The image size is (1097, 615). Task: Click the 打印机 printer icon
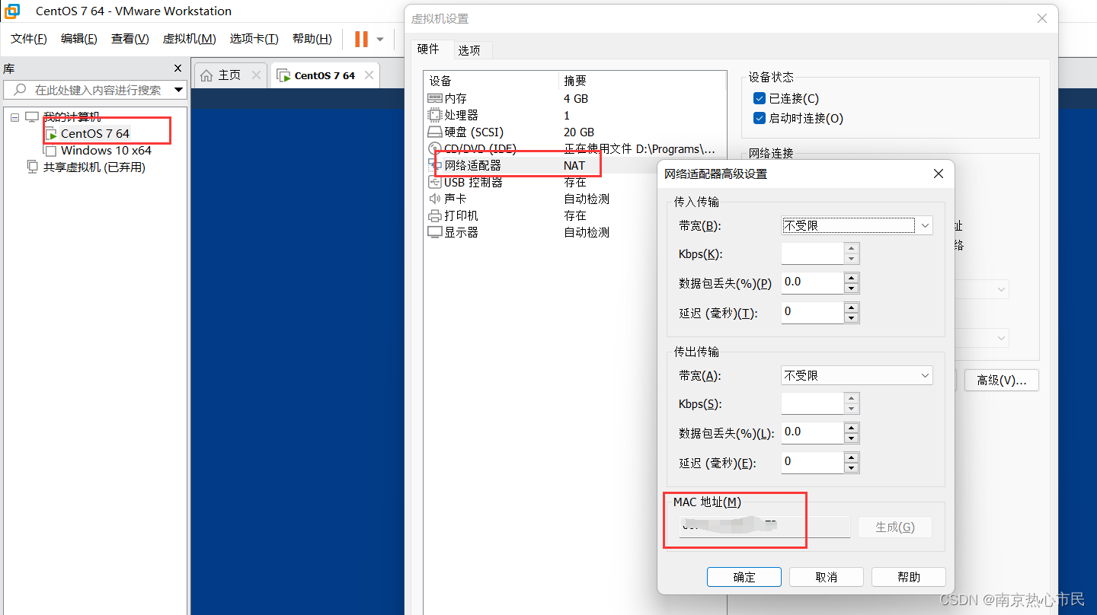pyautogui.click(x=435, y=215)
